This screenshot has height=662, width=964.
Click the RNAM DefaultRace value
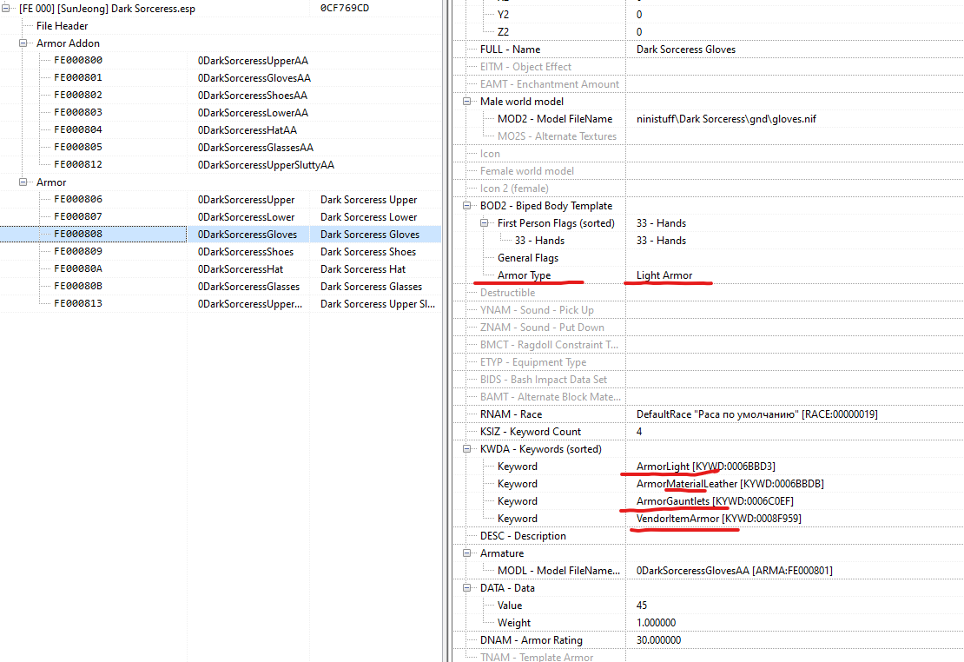756,414
